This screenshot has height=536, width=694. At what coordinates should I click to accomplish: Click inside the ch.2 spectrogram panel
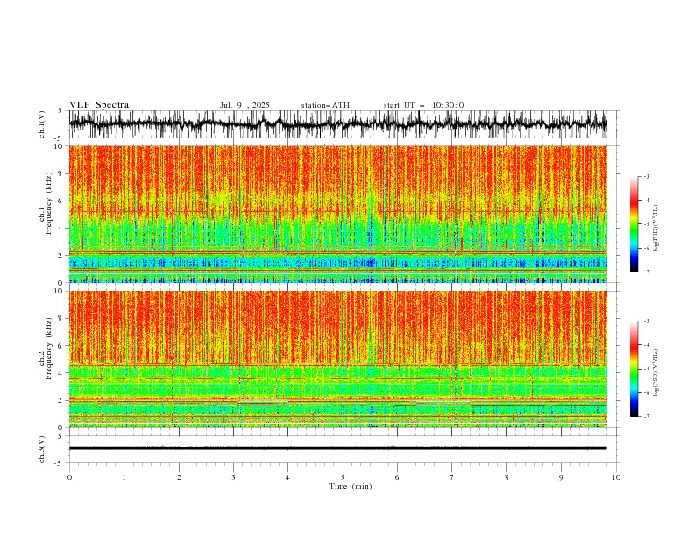click(x=338, y=359)
